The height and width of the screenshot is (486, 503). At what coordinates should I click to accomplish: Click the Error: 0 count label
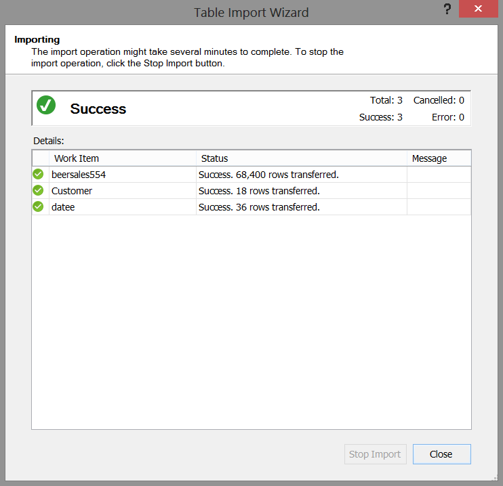click(x=447, y=117)
